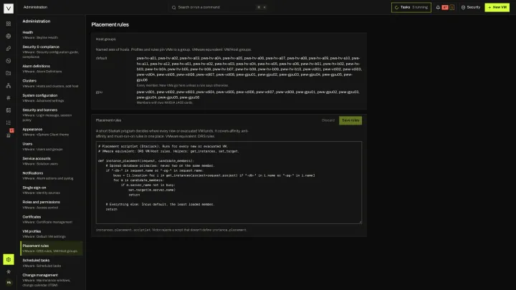Open the list icon in the left rail
516x290 pixels.
tap(9, 122)
